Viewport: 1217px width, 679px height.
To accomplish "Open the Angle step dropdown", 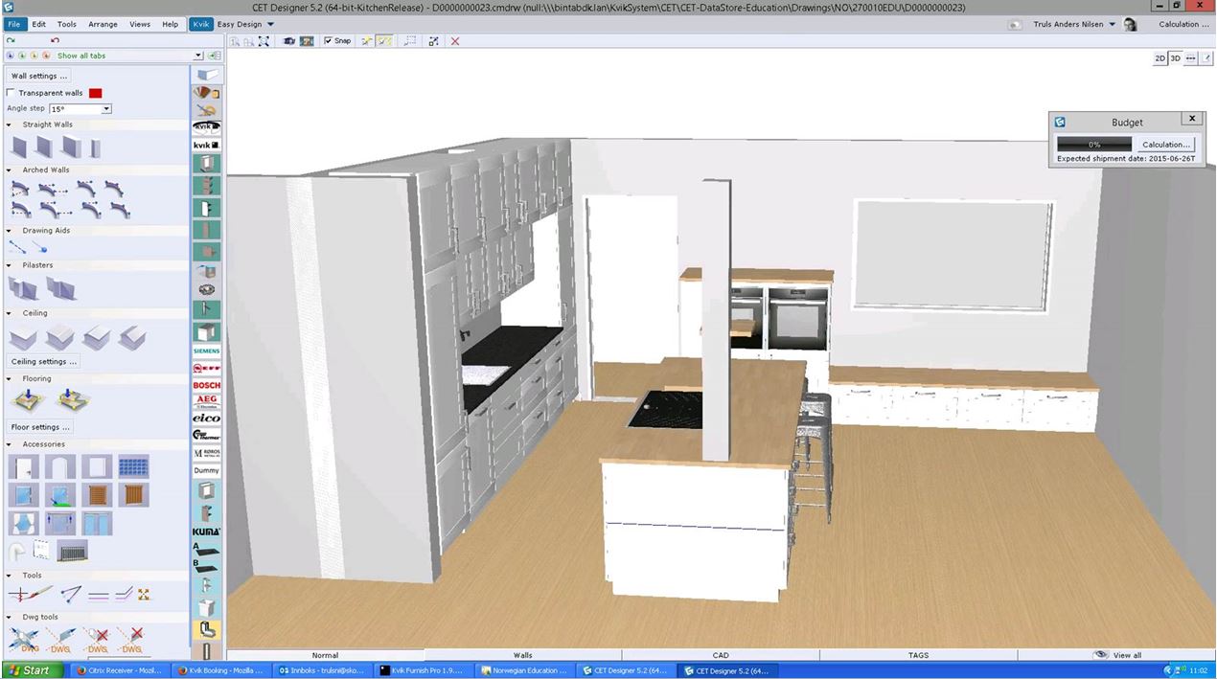I will point(106,109).
